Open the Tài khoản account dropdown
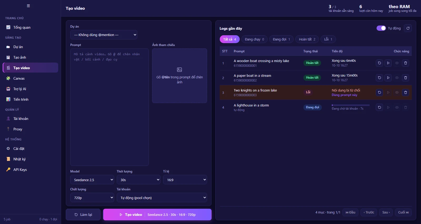 162,198
